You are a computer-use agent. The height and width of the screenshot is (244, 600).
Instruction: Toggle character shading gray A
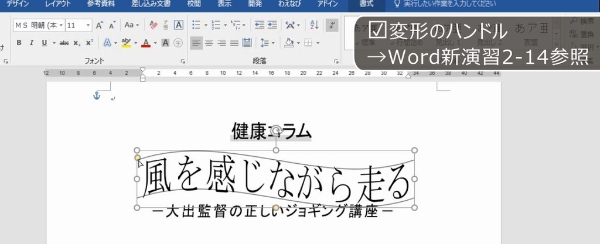click(165, 43)
